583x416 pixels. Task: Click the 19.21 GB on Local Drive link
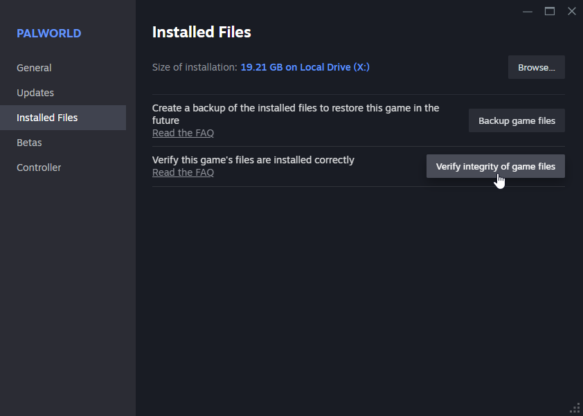pos(305,67)
